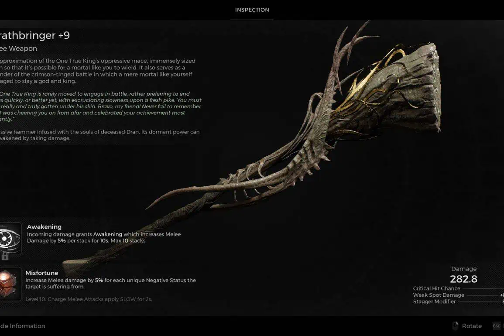Click the Misfortune description starting "Increase Melee damage"
504x336 pixels.
coord(110,283)
